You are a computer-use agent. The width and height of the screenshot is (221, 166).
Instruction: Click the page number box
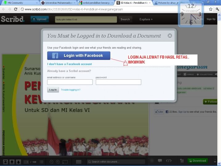tap(26, 162)
